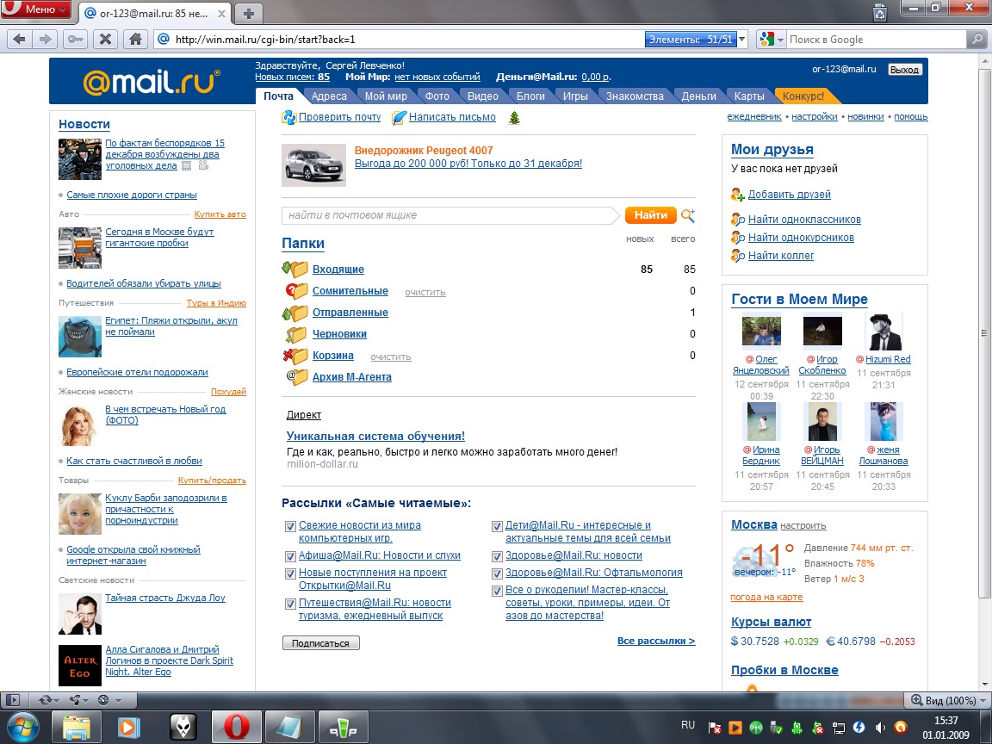Uncheck Свежие новости из мира компьютерных игр
992x744 pixels.
[290, 526]
